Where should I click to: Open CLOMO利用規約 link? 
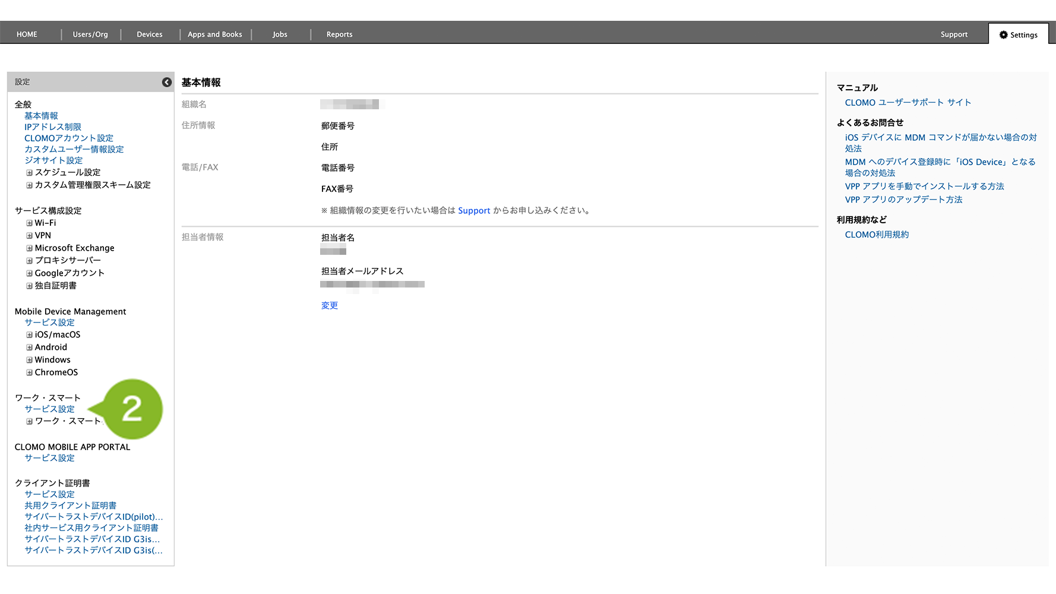[877, 235]
